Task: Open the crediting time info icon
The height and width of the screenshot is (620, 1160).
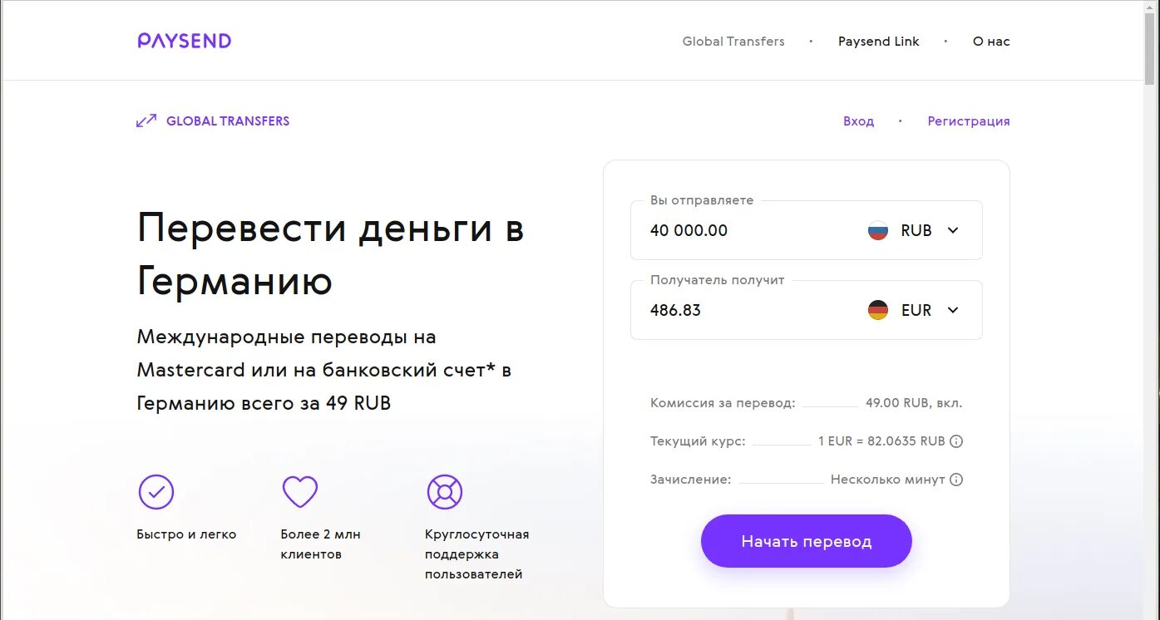Action: coord(956,480)
